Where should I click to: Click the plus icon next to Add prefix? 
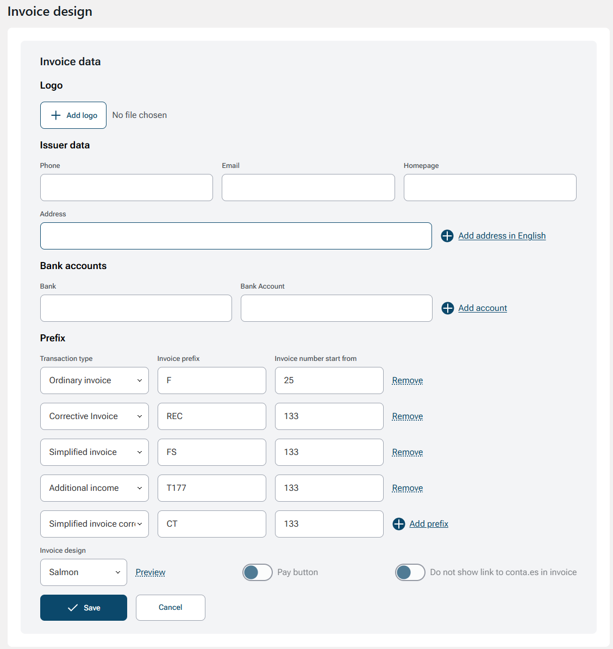399,523
